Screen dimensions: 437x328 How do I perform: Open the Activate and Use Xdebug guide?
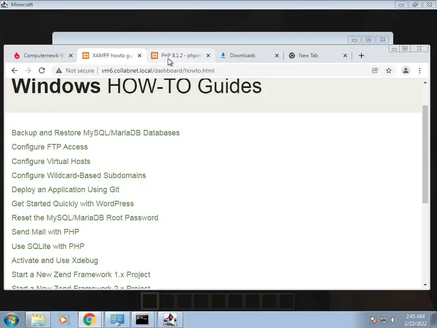click(55, 261)
